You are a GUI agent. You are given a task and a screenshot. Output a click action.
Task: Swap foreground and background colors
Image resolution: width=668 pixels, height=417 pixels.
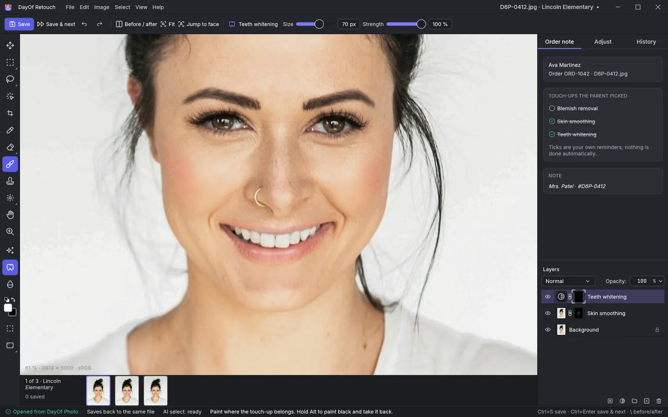point(13,300)
